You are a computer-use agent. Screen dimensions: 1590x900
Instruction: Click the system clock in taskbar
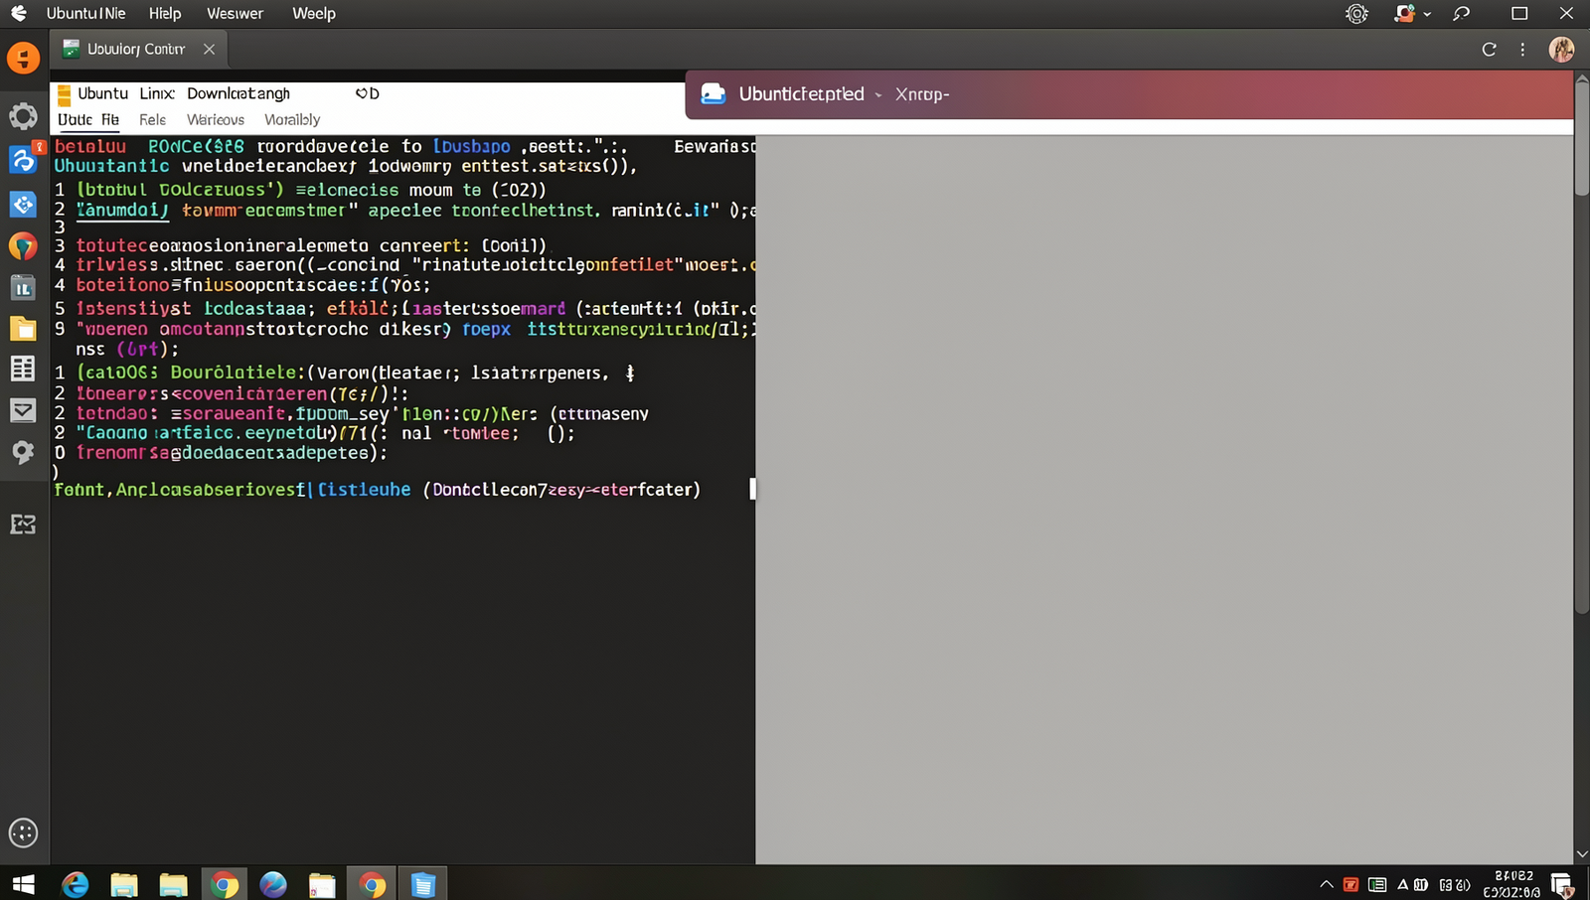[1513, 884]
